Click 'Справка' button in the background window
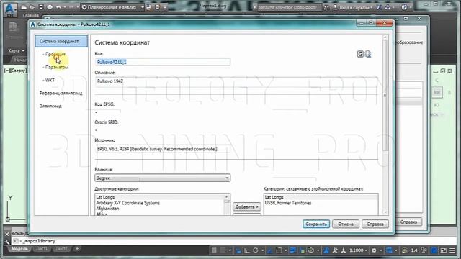This screenshot has width=461, height=259. (x=408, y=222)
